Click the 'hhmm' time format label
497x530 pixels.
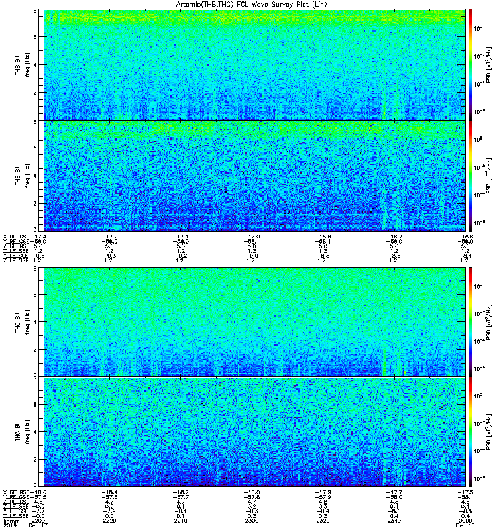tap(11, 521)
